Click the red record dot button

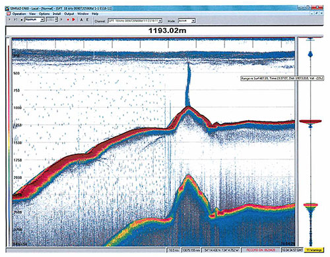pyautogui.click(x=68, y=20)
